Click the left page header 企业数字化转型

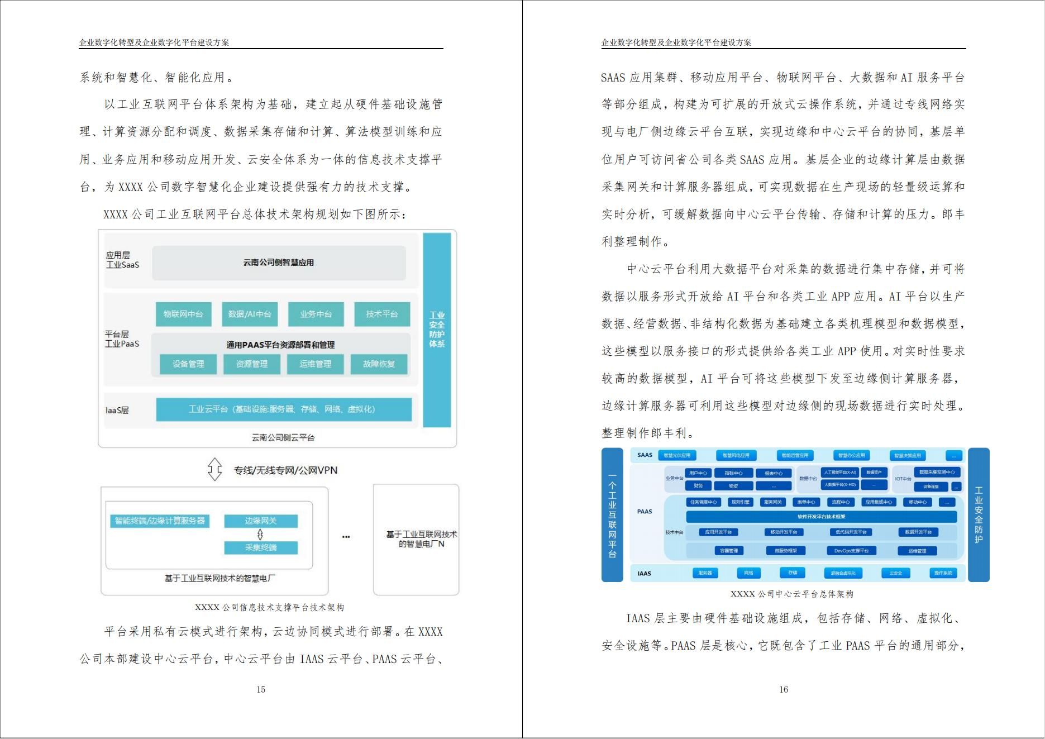pos(154,42)
